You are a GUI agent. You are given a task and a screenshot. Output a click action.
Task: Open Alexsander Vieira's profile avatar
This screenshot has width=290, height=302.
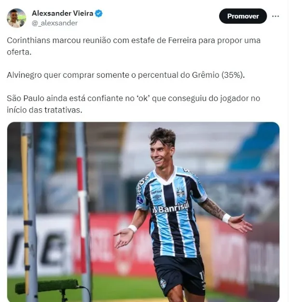16,18
